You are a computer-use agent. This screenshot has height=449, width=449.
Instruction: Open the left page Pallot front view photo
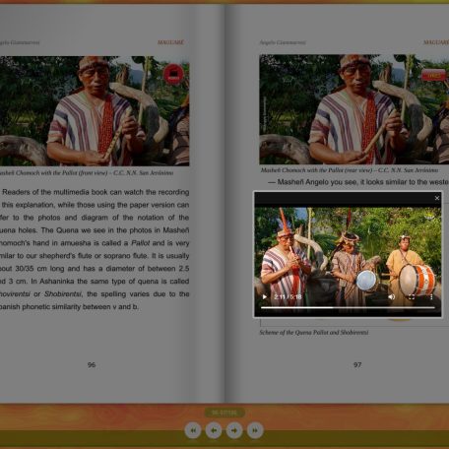click(x=95, y=111)
